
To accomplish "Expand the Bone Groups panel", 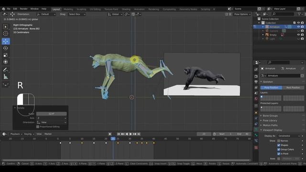I will [x=270, y=116].
